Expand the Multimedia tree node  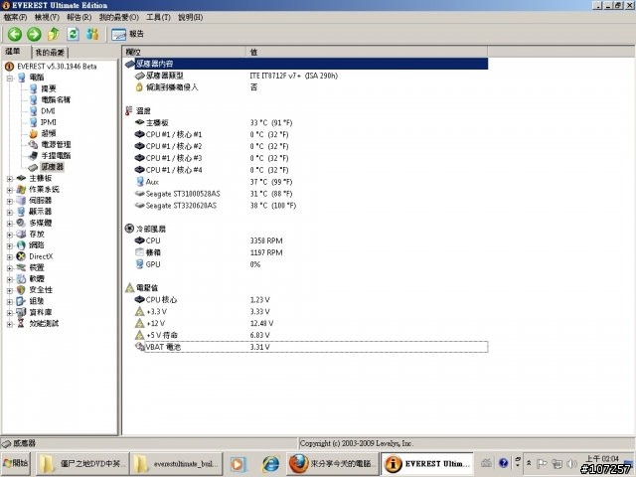click(10, 223)
